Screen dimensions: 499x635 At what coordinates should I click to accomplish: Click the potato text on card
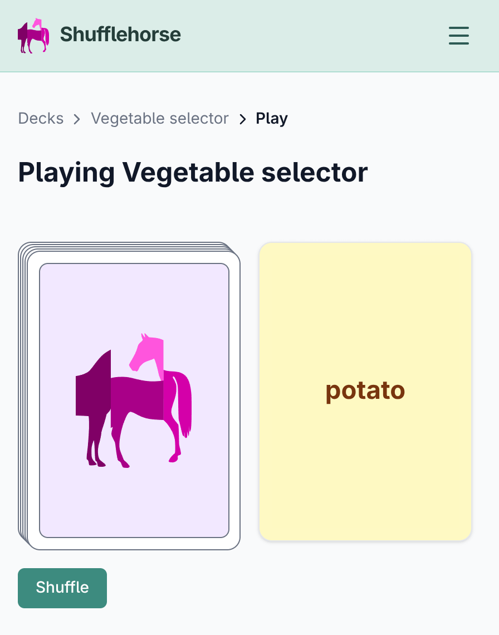365,391
